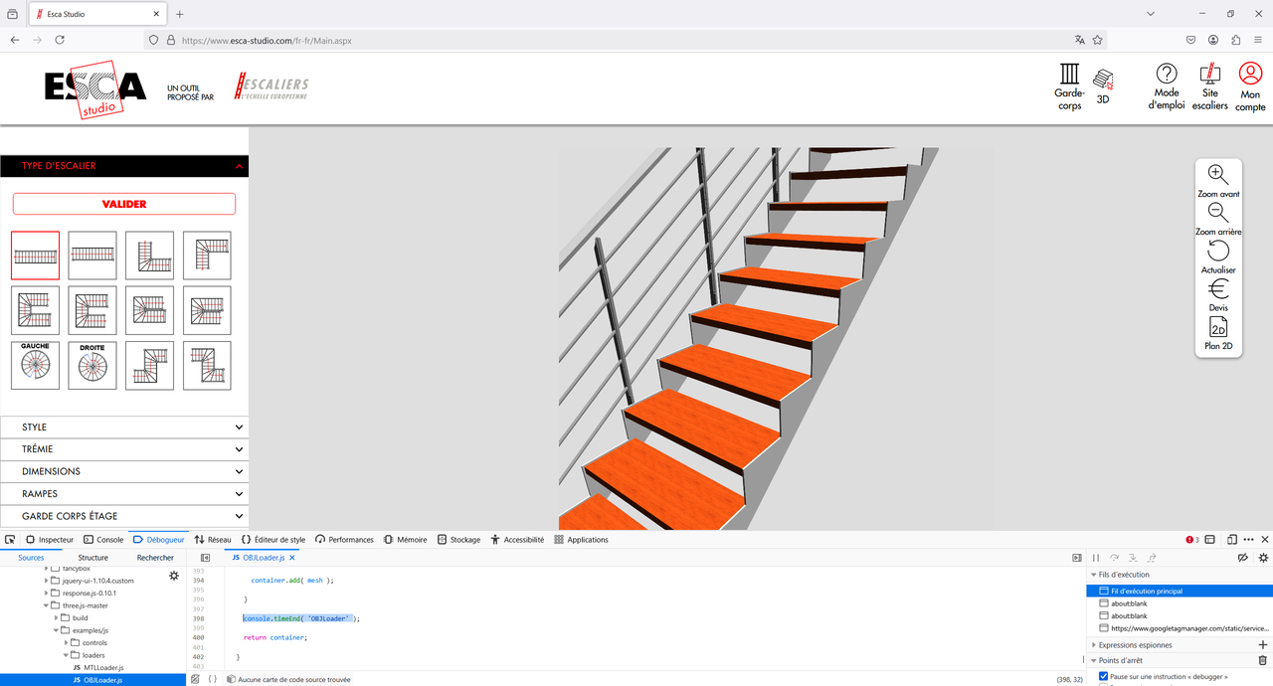Delete all breakpoints trash icon

[1263, 660]
